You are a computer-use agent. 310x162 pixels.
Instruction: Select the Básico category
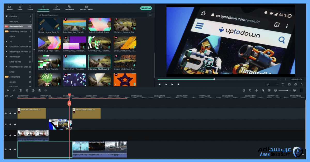[18, 37]
